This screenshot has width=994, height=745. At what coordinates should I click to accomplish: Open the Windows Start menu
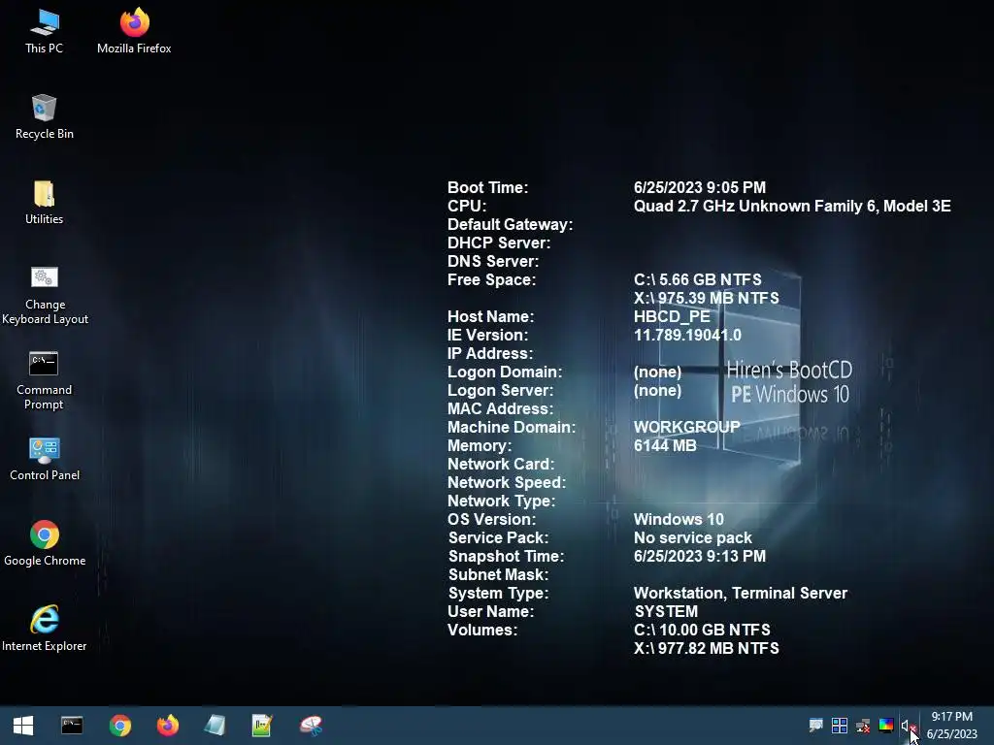(23, 726)
